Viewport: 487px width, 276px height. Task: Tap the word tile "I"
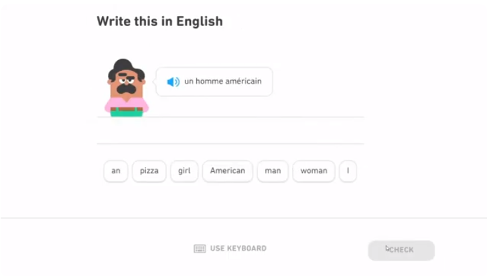click(348, 171)
